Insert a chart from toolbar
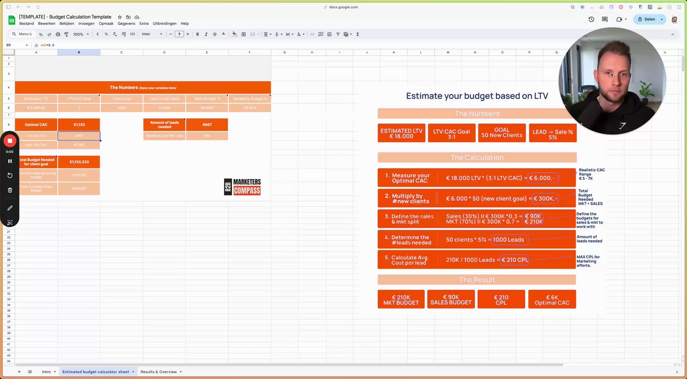 click(x=329, y=34)
